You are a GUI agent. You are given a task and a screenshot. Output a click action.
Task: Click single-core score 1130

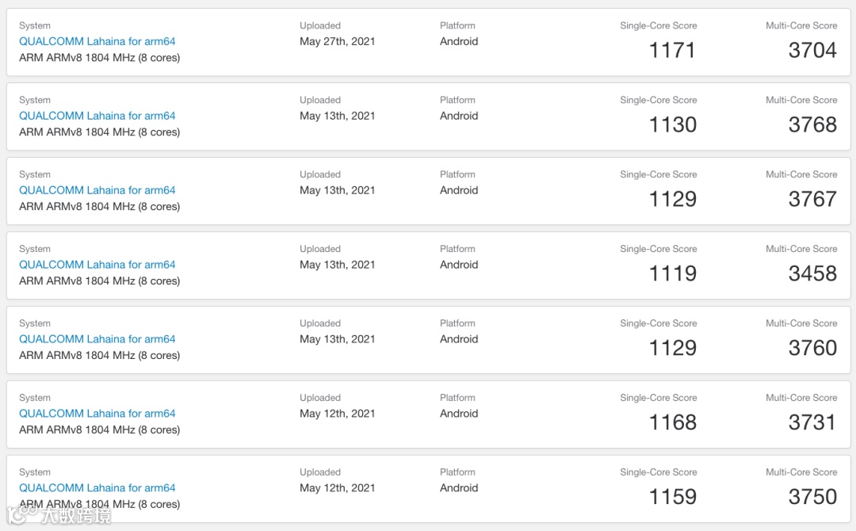point(672,124)
